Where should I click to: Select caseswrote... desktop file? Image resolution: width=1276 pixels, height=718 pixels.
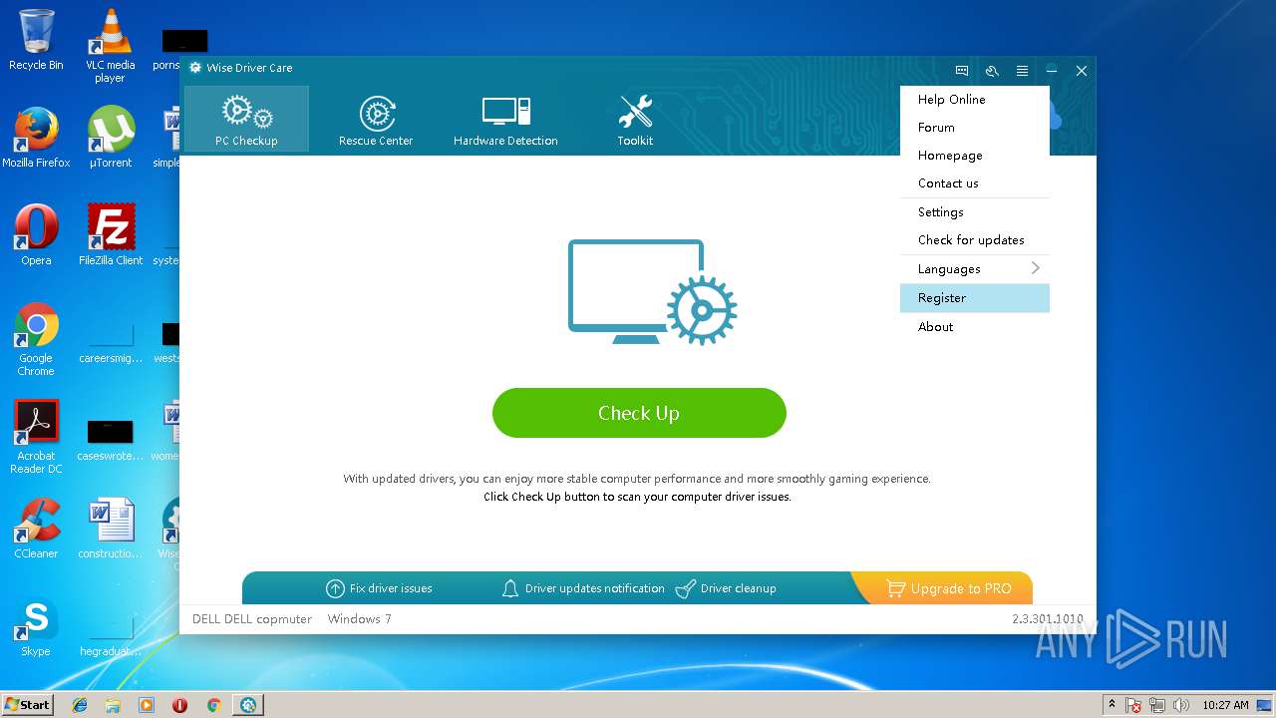tap(110, 439)
